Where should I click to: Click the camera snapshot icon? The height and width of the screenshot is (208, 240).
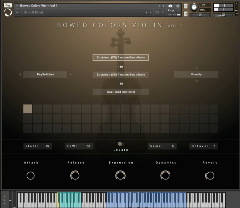click(x=170, y=6)
